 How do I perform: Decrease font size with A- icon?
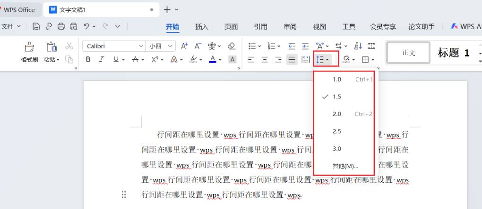[x=198, y=46]
